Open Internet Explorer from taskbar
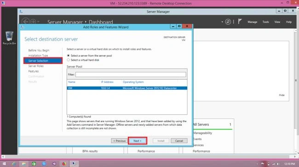The image size is (299, 167). click(x=14, y=164)
